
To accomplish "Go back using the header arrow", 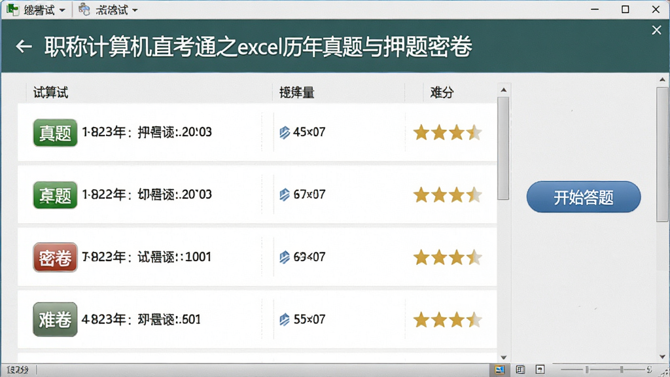I will (x=24, y=46).
